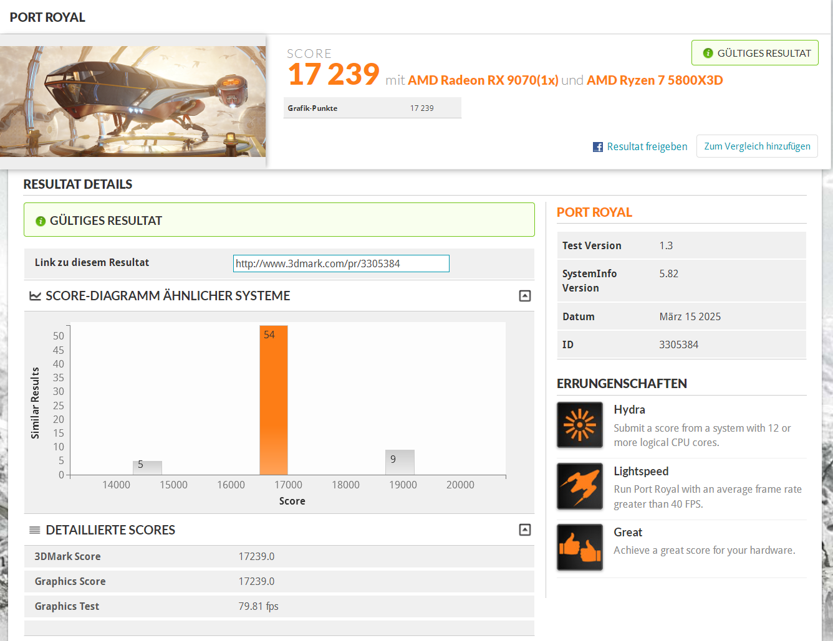Click the Test Version value 1.3
This screenshot has height=641, width=833.
666,245
